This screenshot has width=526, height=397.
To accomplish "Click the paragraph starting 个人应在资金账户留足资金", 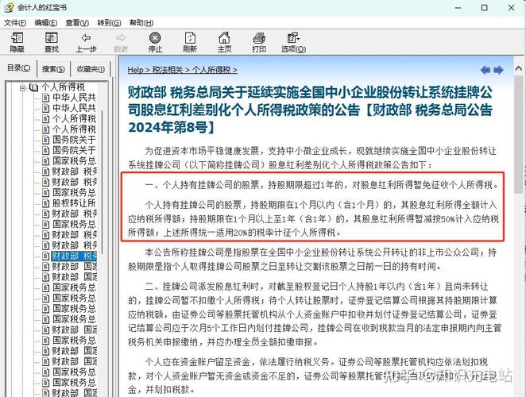I will tap(312, 376).
